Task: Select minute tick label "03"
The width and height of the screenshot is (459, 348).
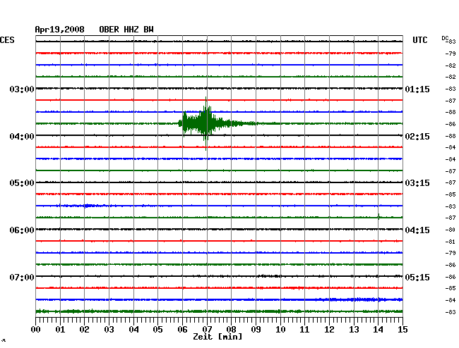Action: tap(109, 329)
